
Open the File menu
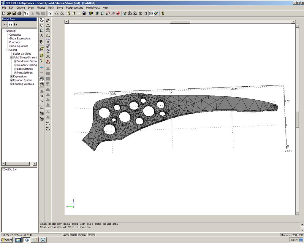click(x=4, y=7)
